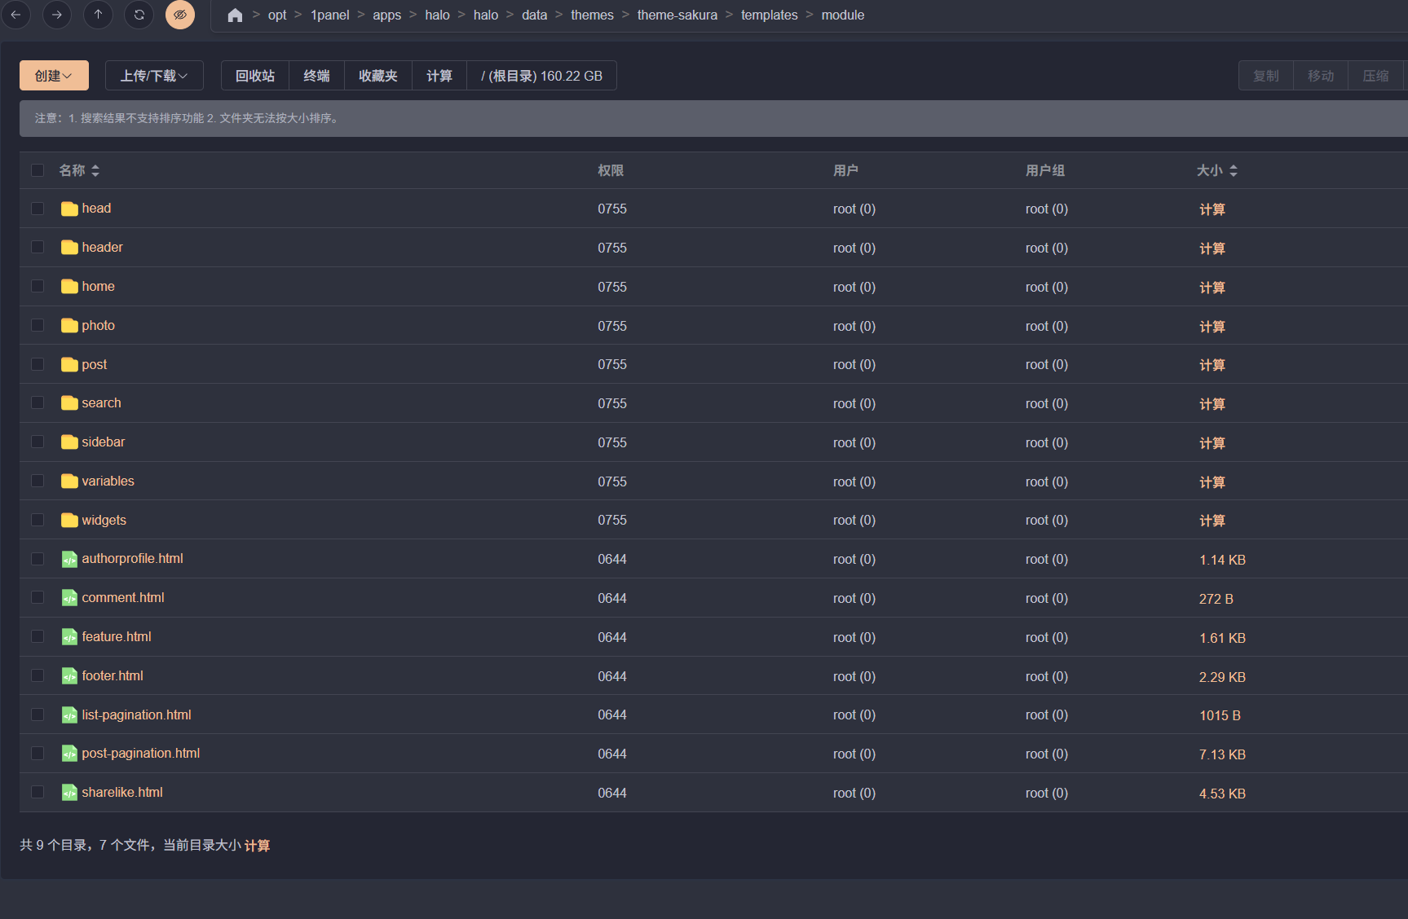This screenshot has width=1408, height=919.
Task: Toggle hidden files eye icon
Action: [x=180, y=15]
